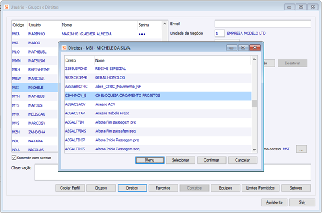The image size is (322, 213).
Task: Click scroll-up arrow in rights list
Action: 254,59
